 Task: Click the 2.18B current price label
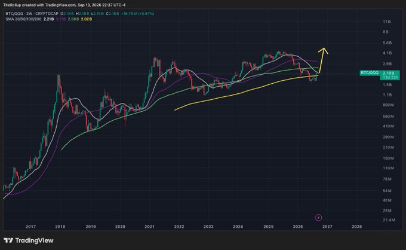pyautogui.click(x=389, y=73)
